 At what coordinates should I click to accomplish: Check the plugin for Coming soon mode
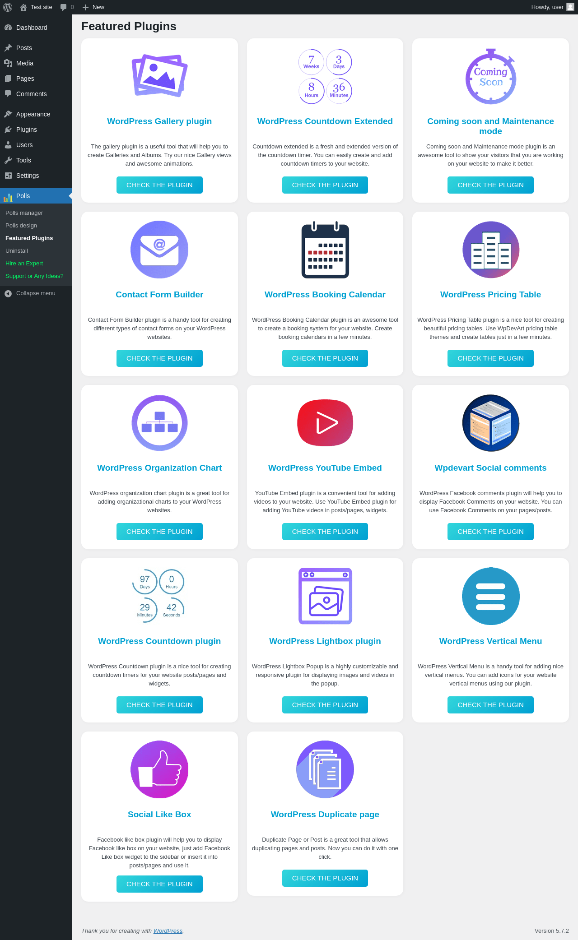point(491,185)
